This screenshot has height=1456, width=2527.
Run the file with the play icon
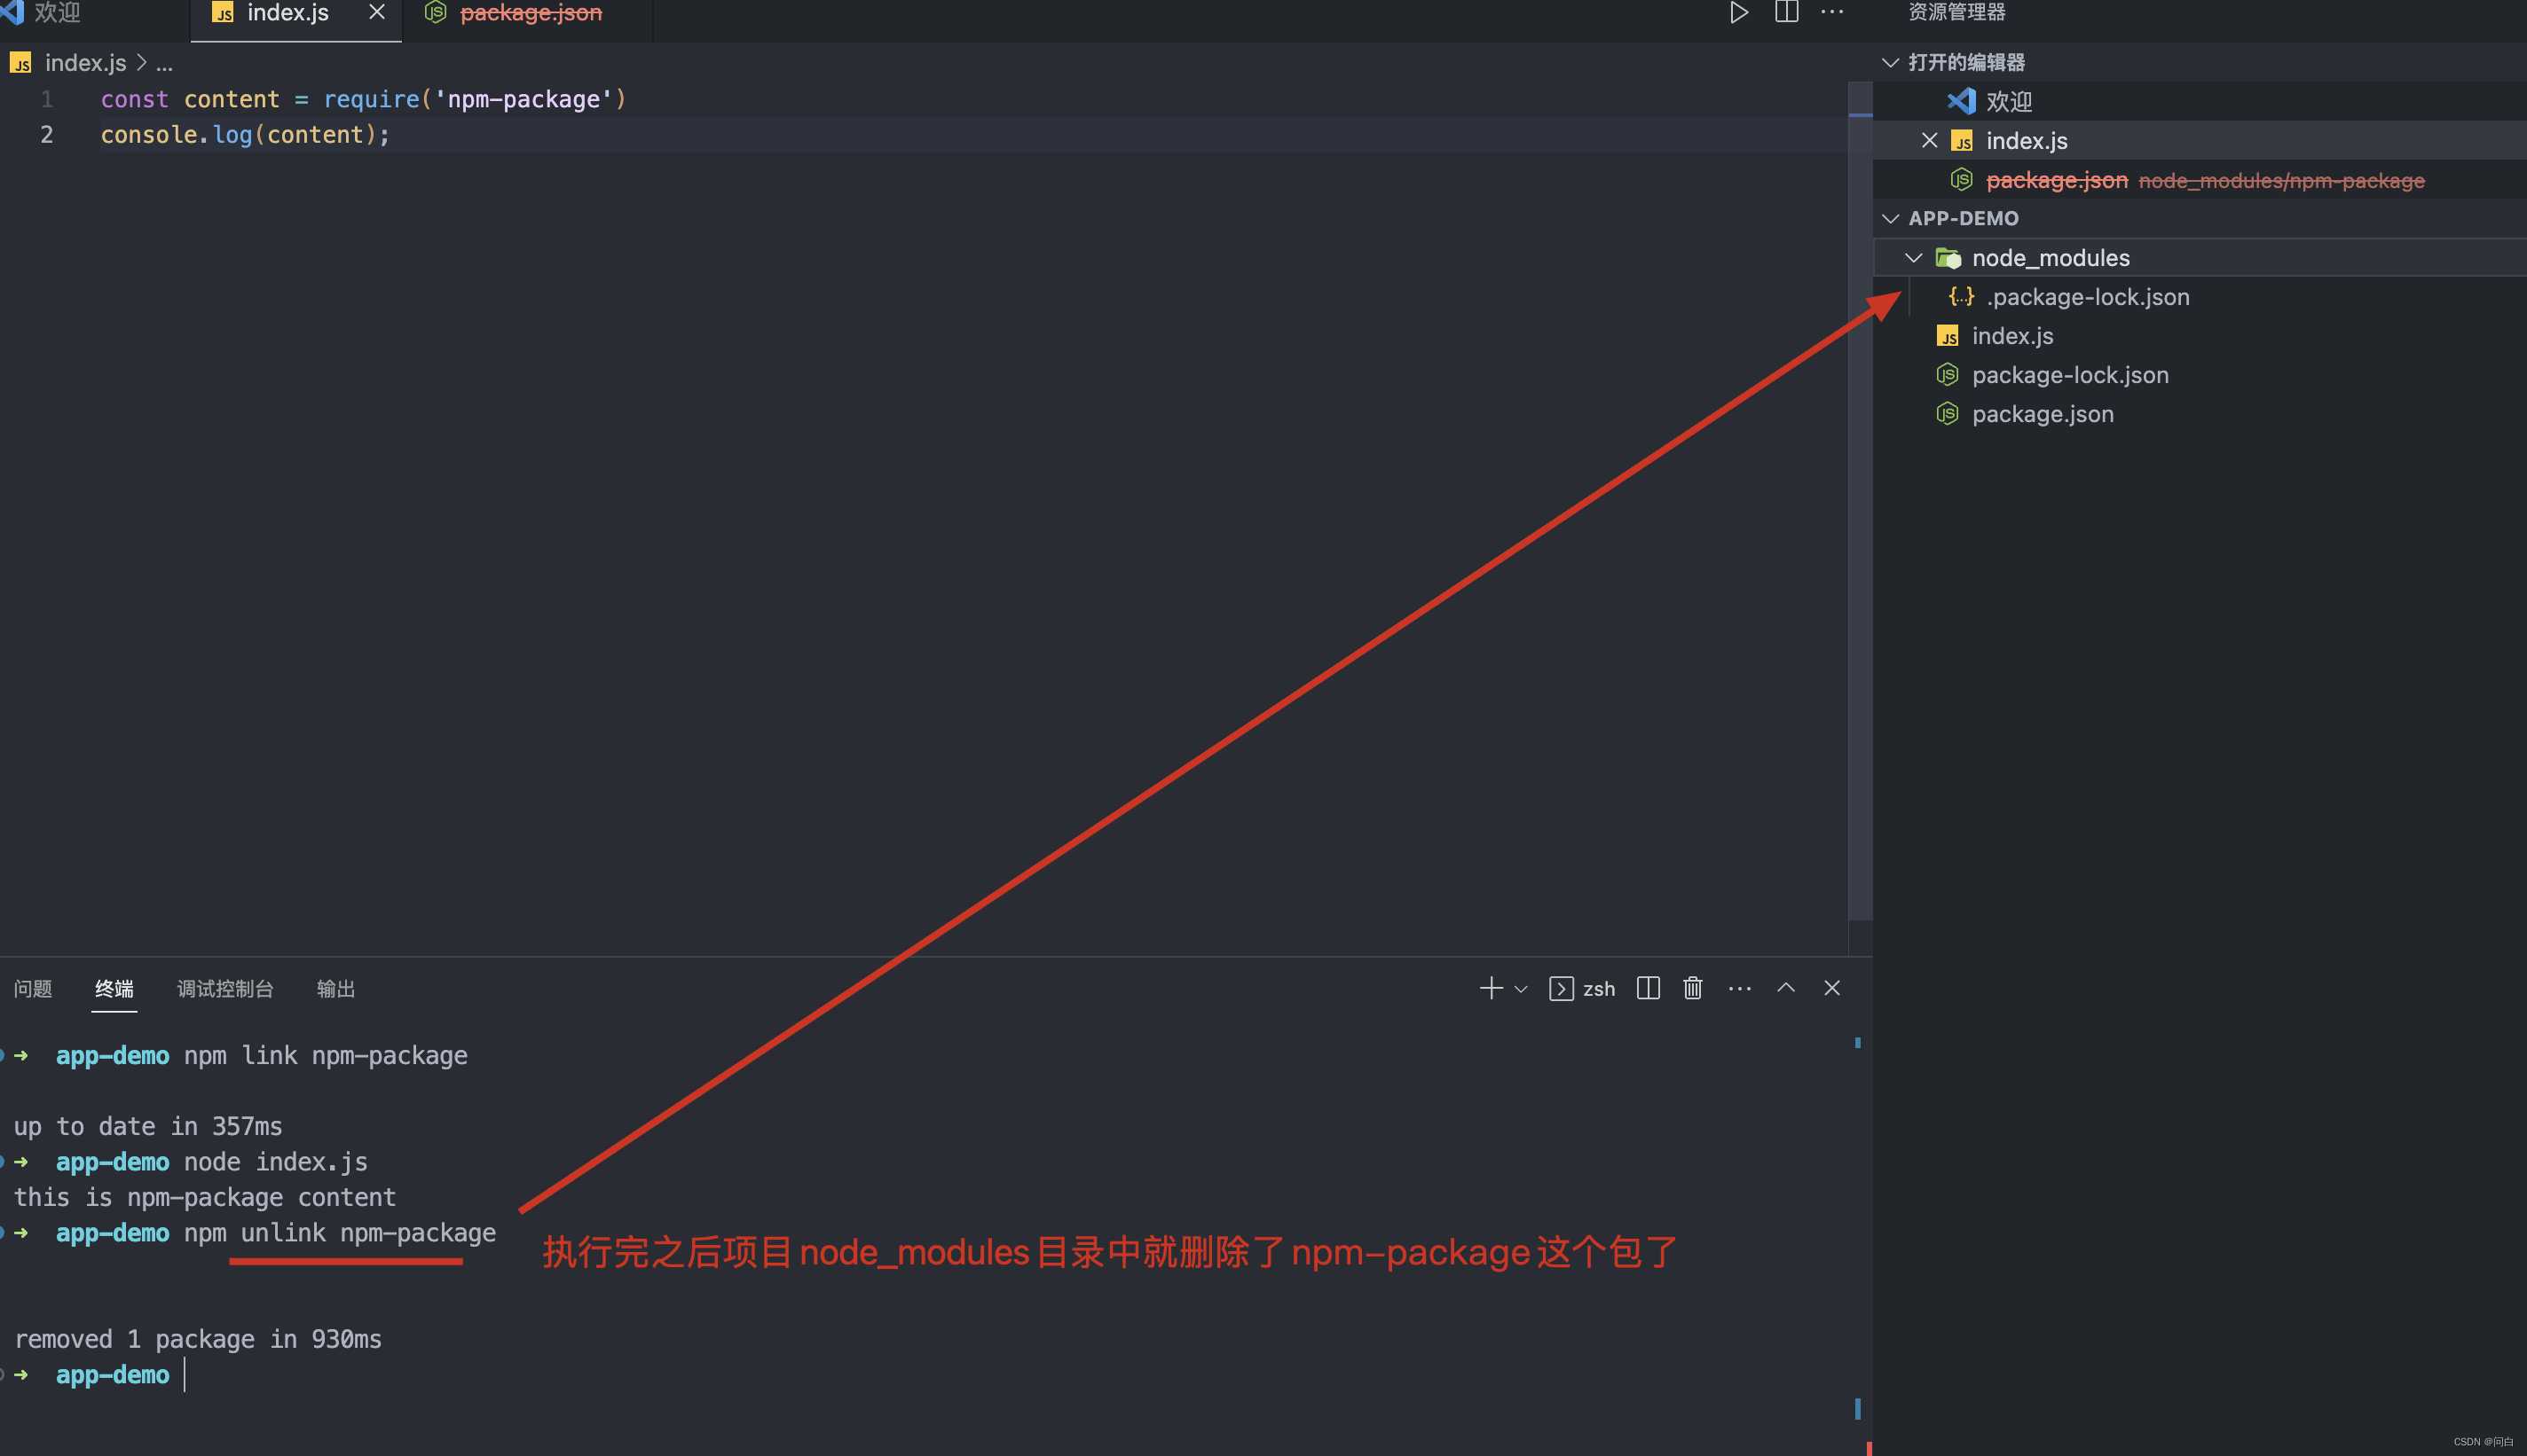[1739, 13]
